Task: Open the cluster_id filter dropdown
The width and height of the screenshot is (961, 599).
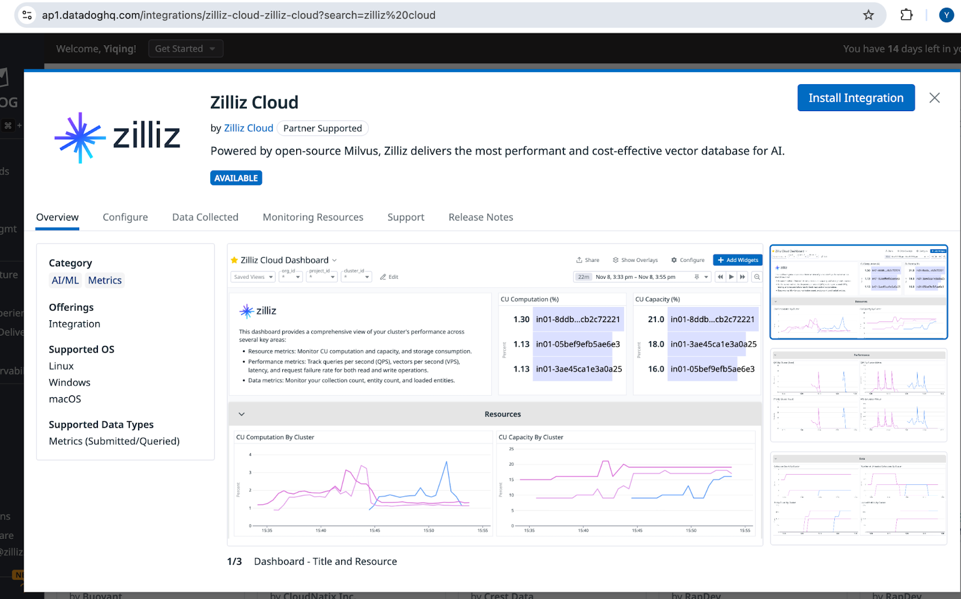Action: pyautogui.click(x=356, y=276)
